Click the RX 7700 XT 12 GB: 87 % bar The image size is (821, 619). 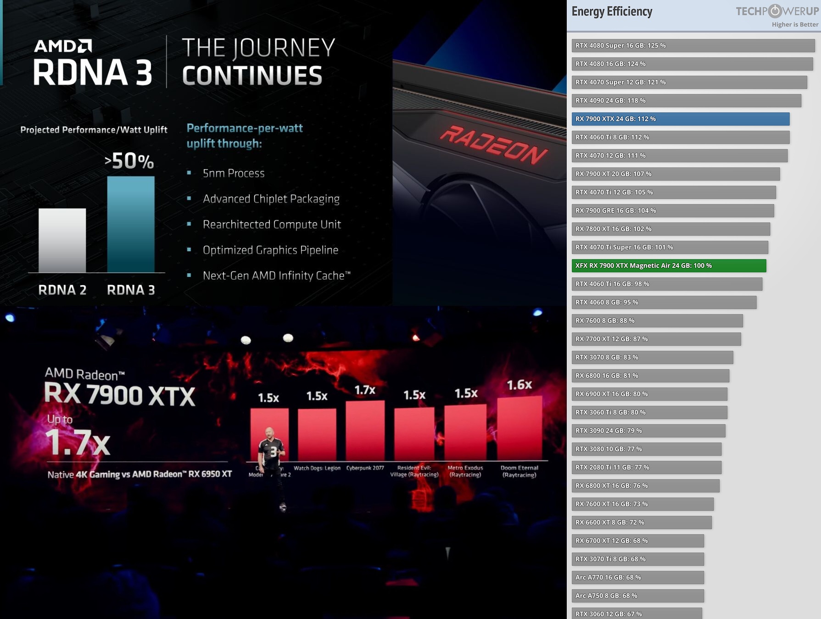[656, 339]
